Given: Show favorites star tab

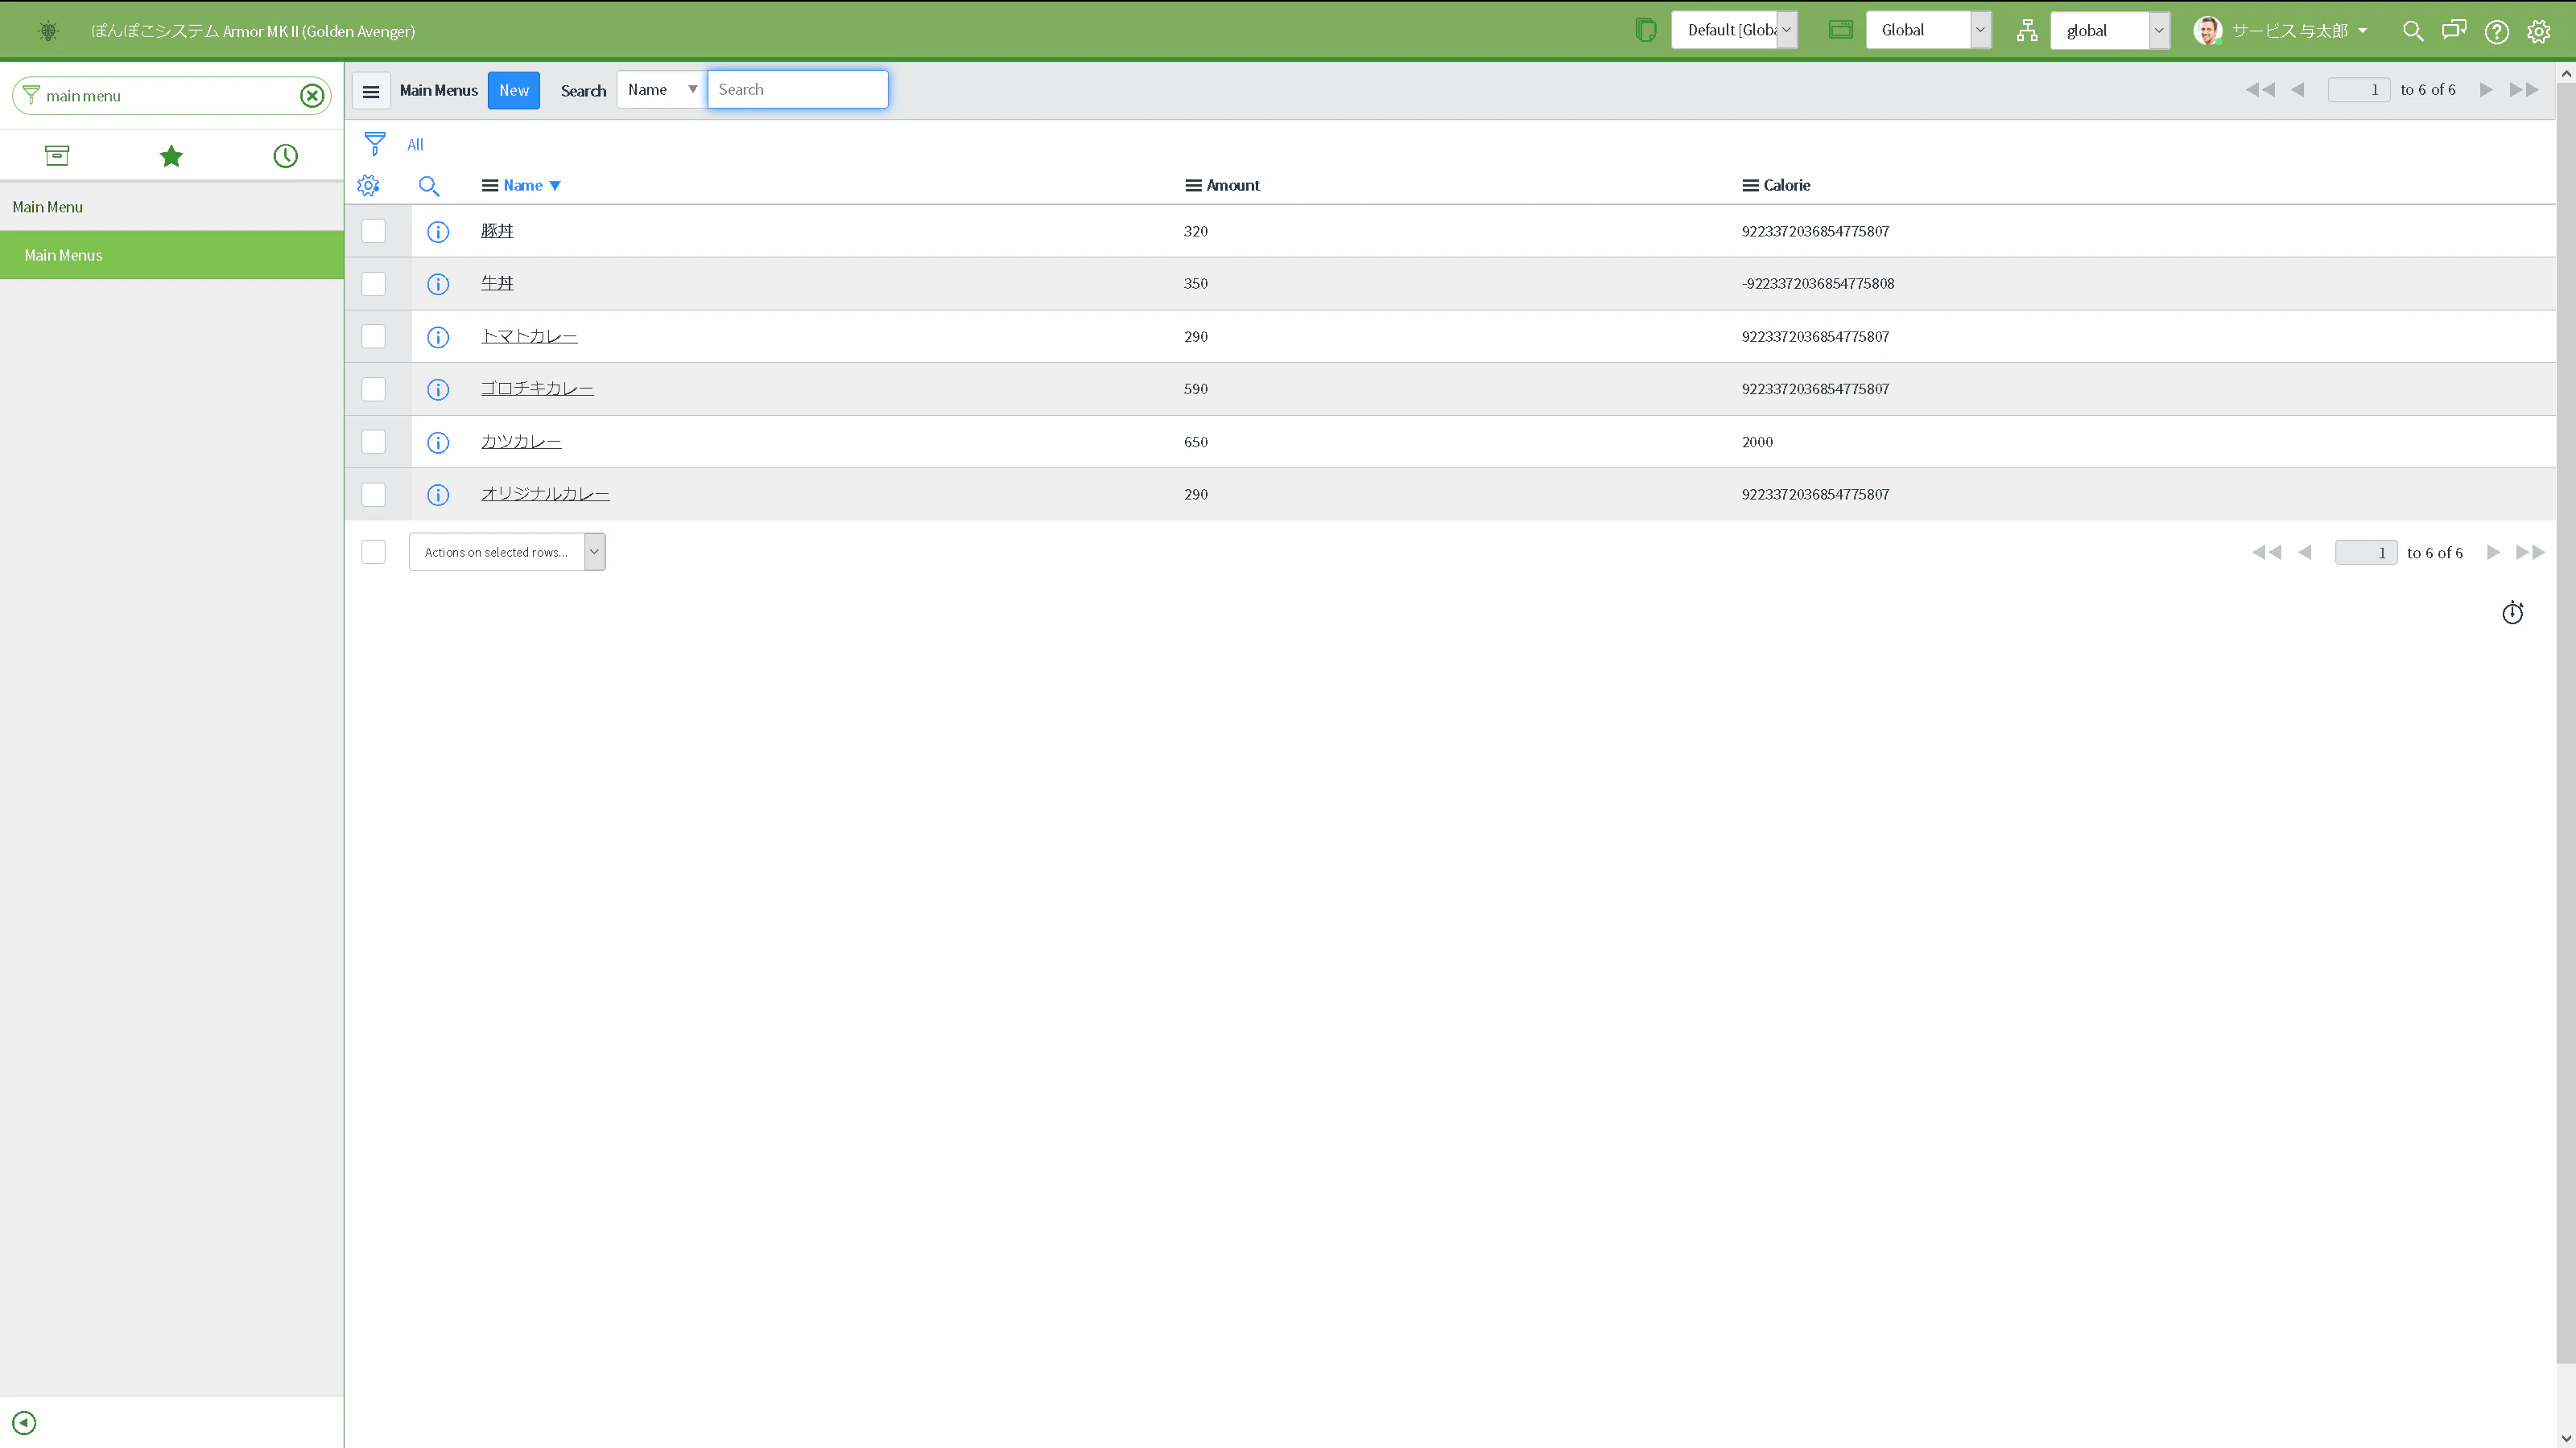Looking at the screenshot, I should pyautogui.click(x=171, y=156).
